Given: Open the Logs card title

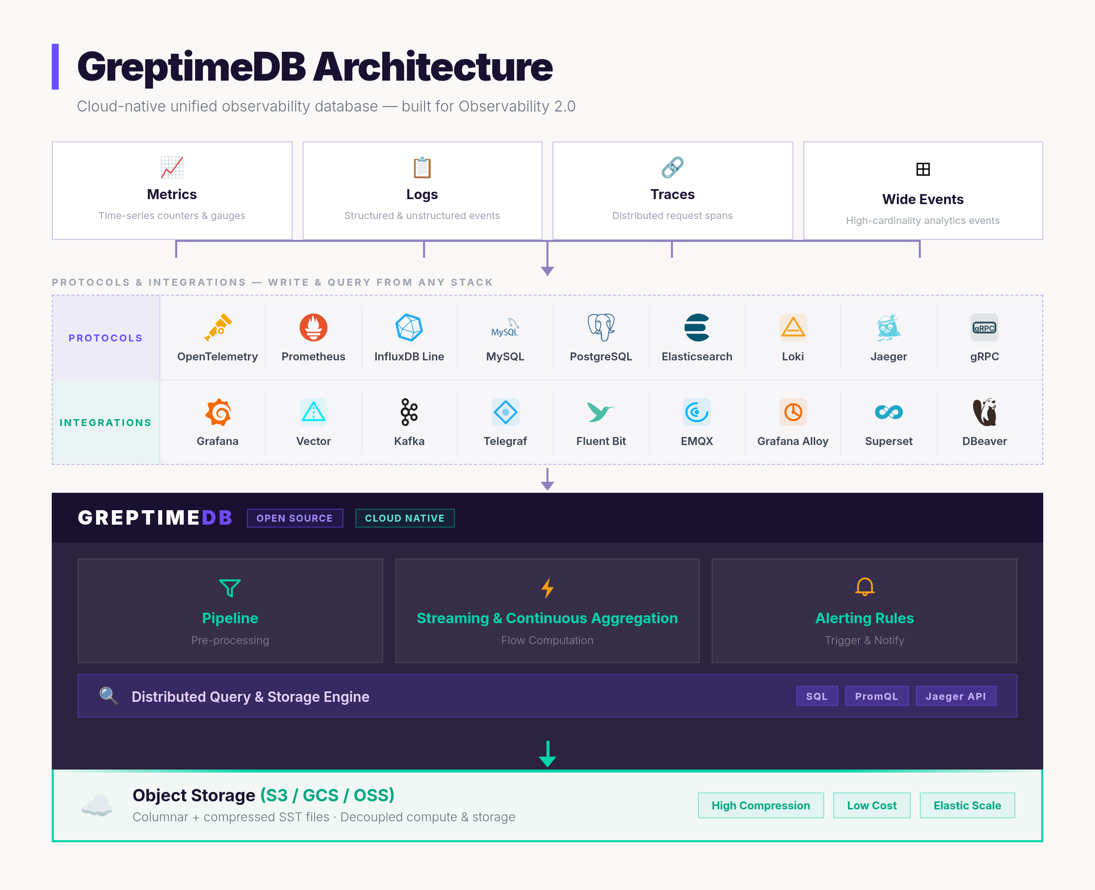Looking at the screenshot, I should (x=422, y=194).
